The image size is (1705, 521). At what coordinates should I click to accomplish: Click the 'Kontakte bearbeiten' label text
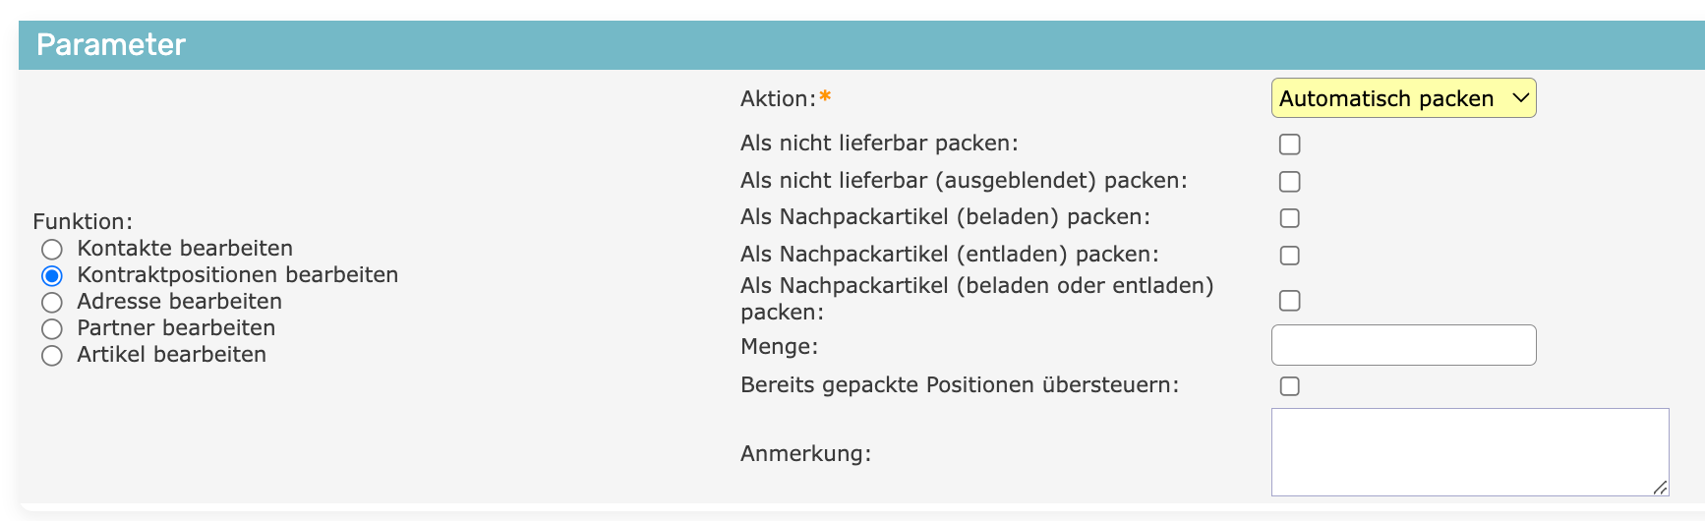[x=185, y=249]
